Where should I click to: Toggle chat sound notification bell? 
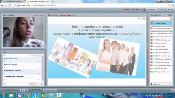pos(42,84)
